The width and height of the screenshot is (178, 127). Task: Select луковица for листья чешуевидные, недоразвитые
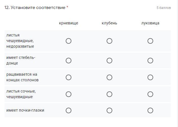point(150,41)
